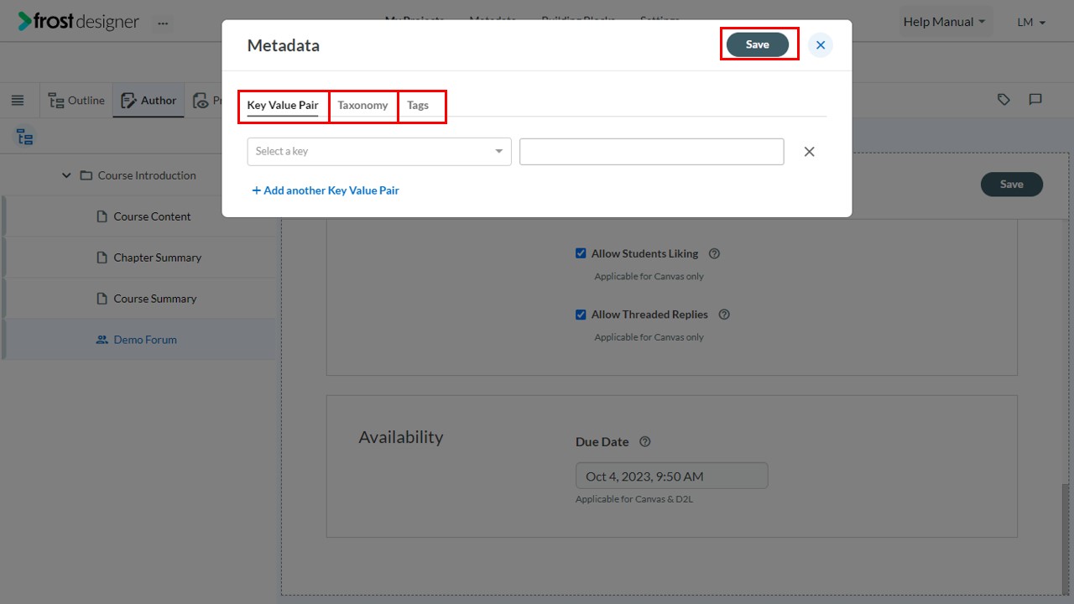Click the frost designer logo

click(79, 22)
